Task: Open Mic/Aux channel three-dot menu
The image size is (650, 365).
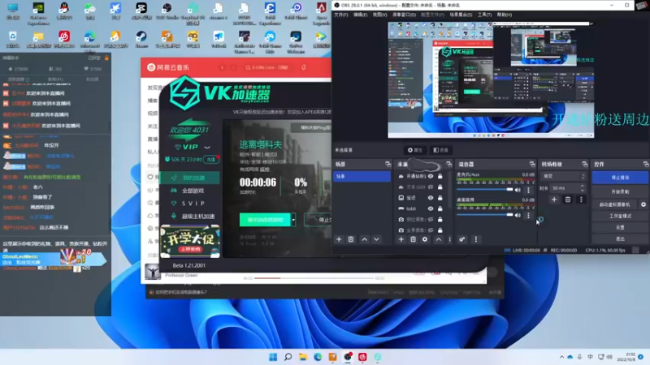Action: [x=528, y=190]
